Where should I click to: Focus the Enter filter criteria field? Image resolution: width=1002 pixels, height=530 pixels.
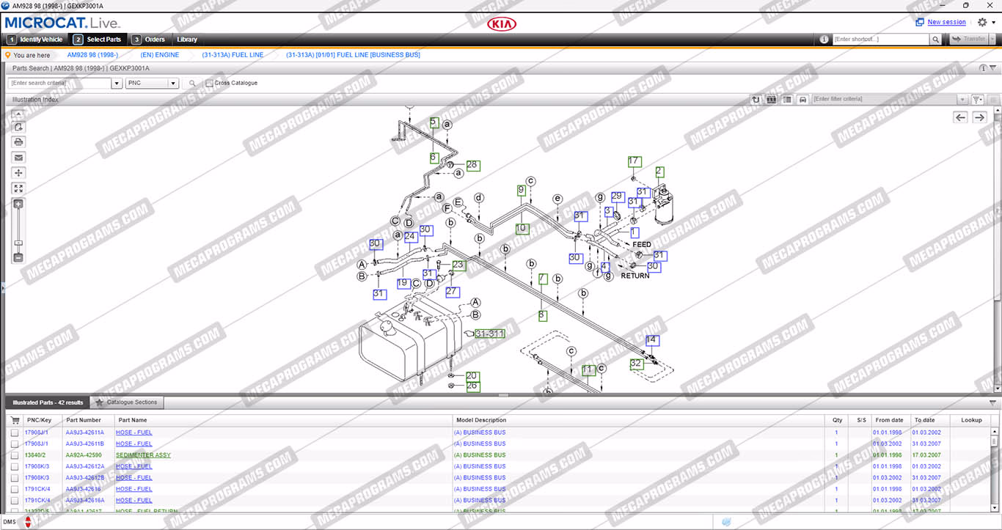(884, 100)
